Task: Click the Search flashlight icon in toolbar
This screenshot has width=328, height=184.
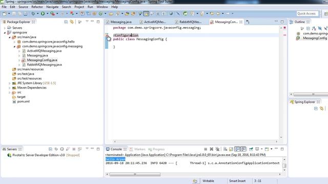Action: (118, 14)
